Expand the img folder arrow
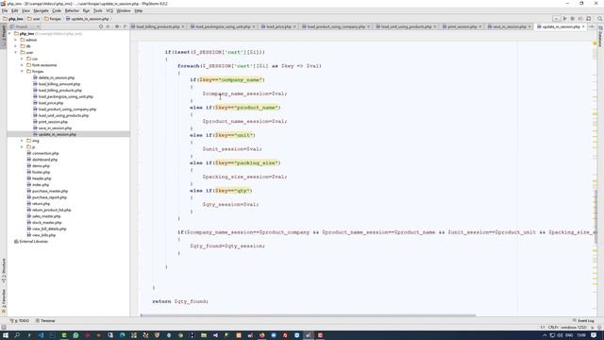 (x=23, y=141)
